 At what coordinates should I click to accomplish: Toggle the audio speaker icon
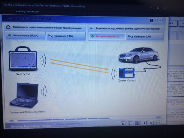[x=11, y=121]
